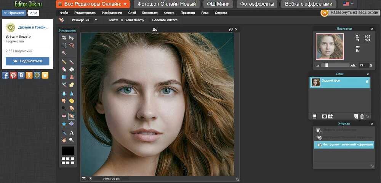Viewport: 381px width, 183px height.
Task: Select the Hand tool
Action: pyautogui.click(x=64, y=140)
